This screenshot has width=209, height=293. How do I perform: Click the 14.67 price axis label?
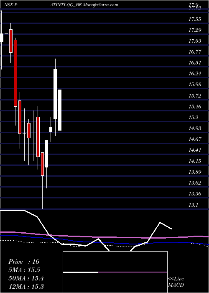195,139
